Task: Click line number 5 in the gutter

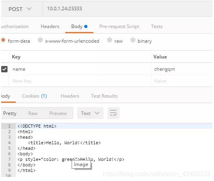Action: point(9,148)
